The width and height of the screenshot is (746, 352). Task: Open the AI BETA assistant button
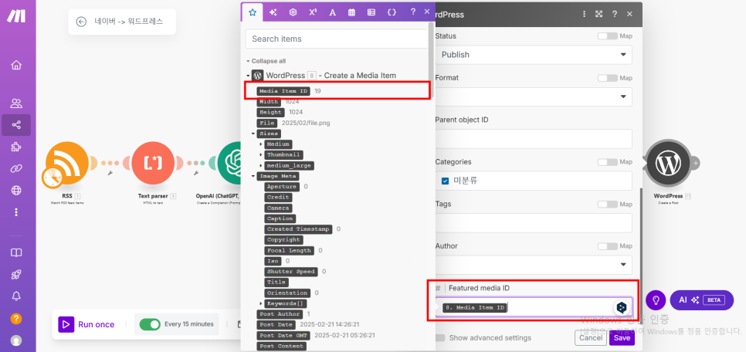click(702, 300)
